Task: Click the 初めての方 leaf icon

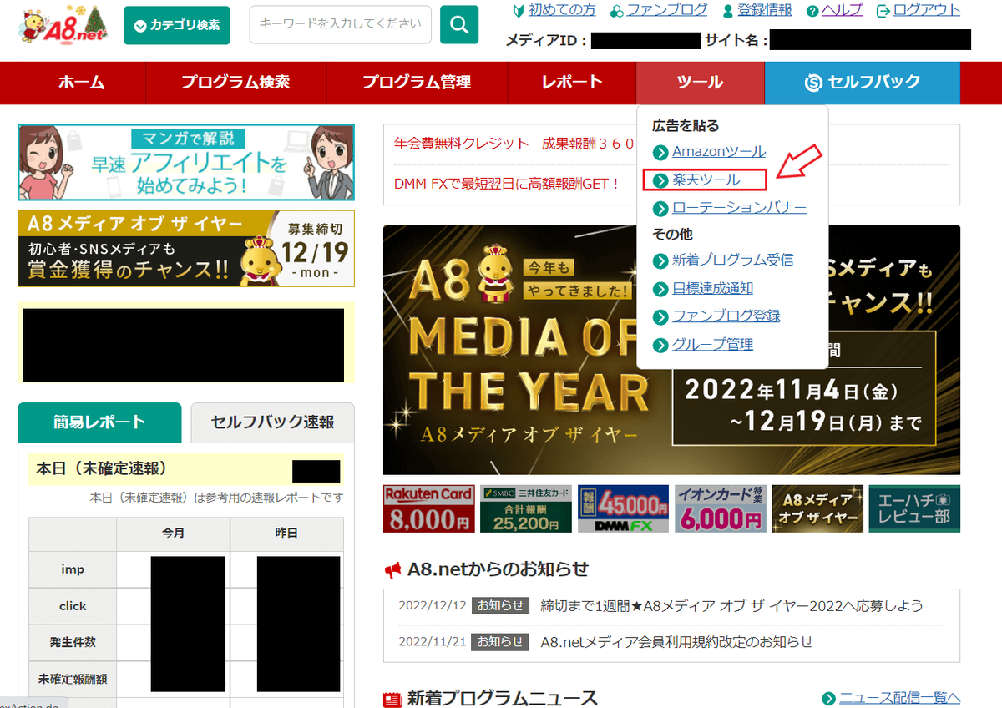Action: tap(519, 11)
